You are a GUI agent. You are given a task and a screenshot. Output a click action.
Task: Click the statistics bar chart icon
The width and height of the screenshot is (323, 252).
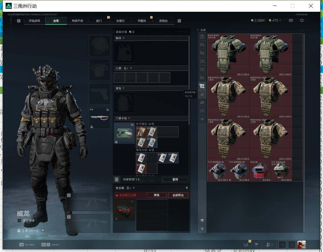tap(246, 244)
